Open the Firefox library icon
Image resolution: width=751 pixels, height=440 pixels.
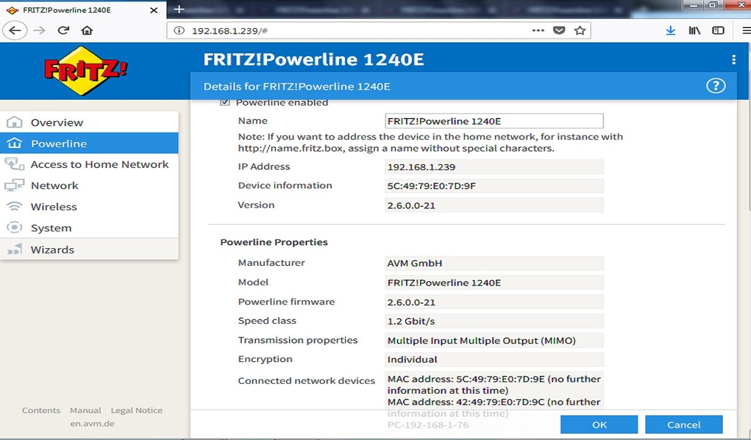pyautogui.click(x=695, y=31)
